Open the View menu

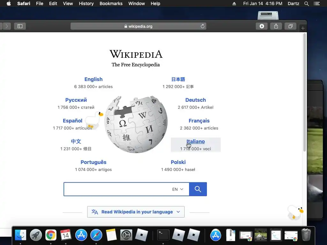point(68,4)
